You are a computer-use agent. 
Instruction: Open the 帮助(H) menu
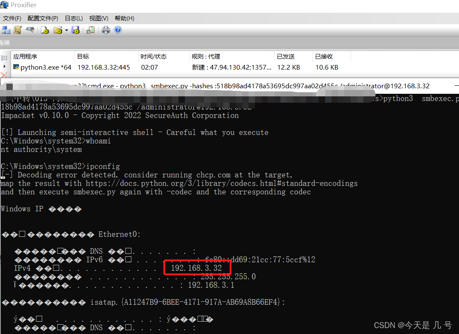(125, 18)
